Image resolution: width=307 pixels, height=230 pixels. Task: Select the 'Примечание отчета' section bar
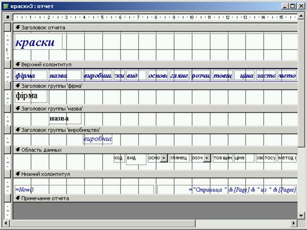(156, 199)
